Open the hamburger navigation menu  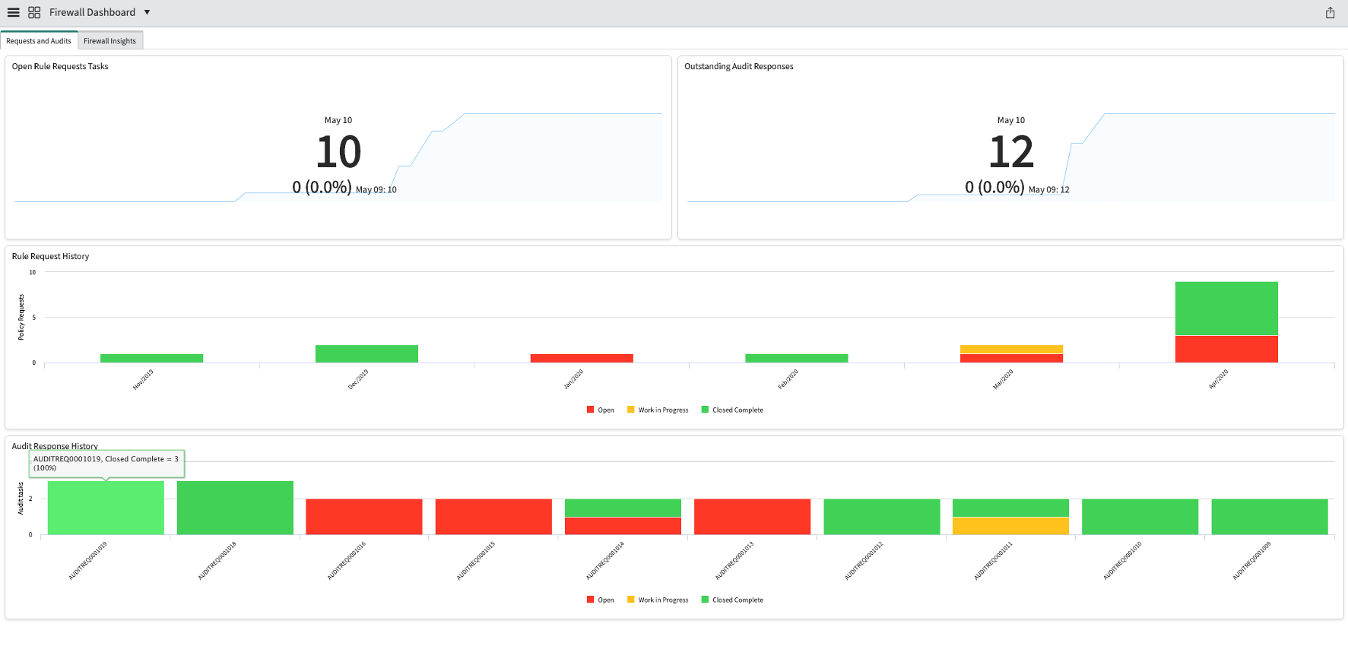point(13,12)
